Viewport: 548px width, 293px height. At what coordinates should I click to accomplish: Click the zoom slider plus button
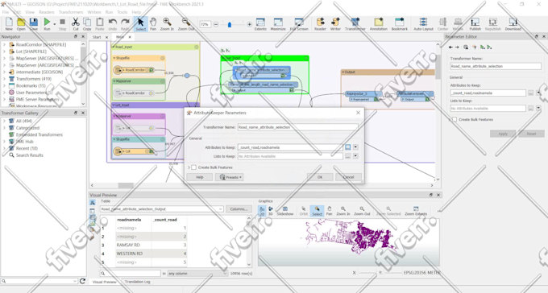pyautogui.click(x=249, y=24)
